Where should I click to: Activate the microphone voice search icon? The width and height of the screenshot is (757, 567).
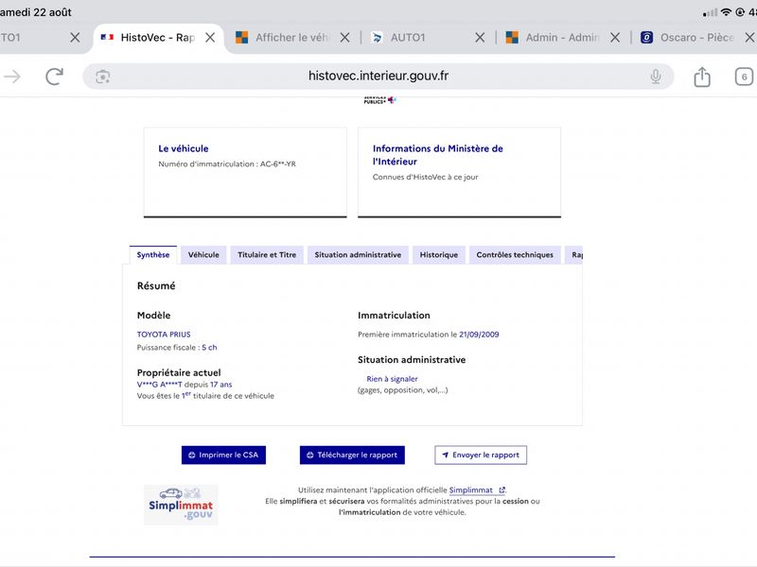[655, 77]
